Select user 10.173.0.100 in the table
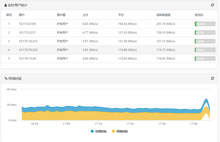Image resolution: width=220 pixels, height=142 pixels. coord(27,24)
